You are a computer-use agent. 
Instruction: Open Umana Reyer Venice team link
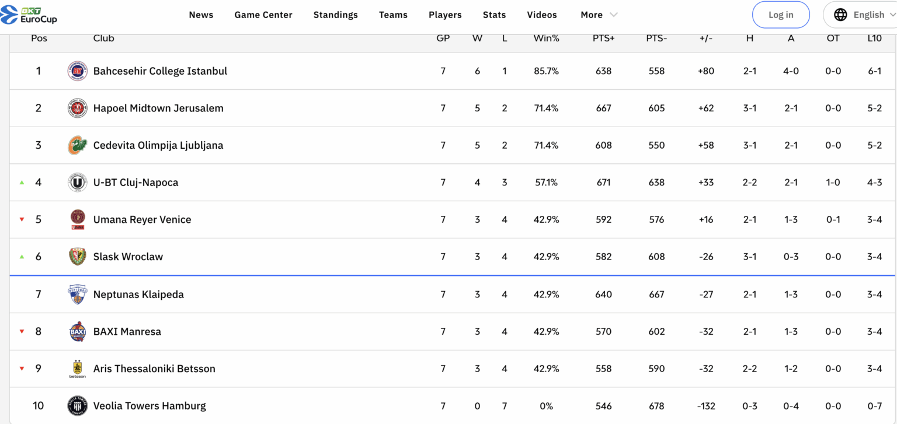click(142, 220)
